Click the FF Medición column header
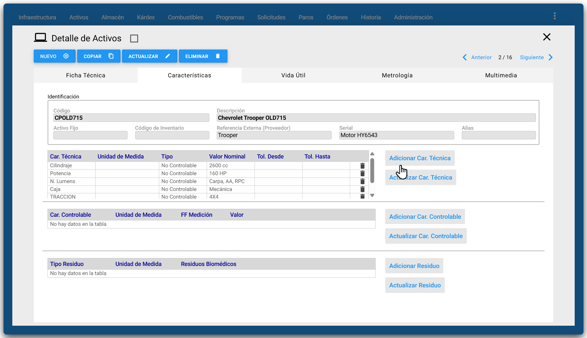This screenshot has height=338, width=587. [196, 215]
